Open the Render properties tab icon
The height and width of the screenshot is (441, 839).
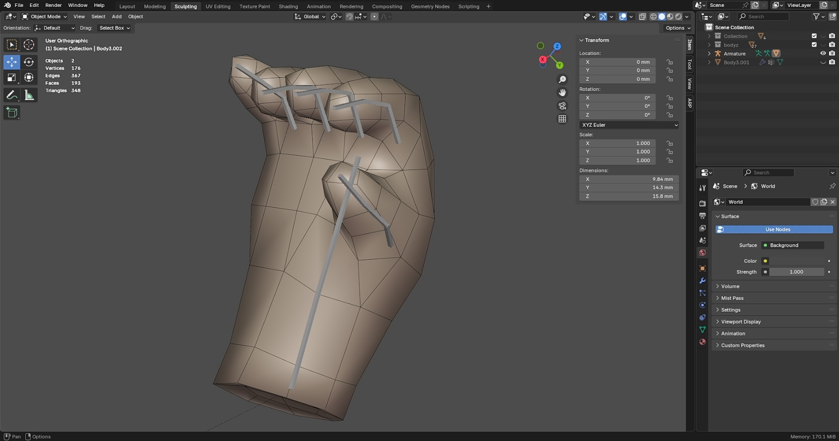[702, 203]
